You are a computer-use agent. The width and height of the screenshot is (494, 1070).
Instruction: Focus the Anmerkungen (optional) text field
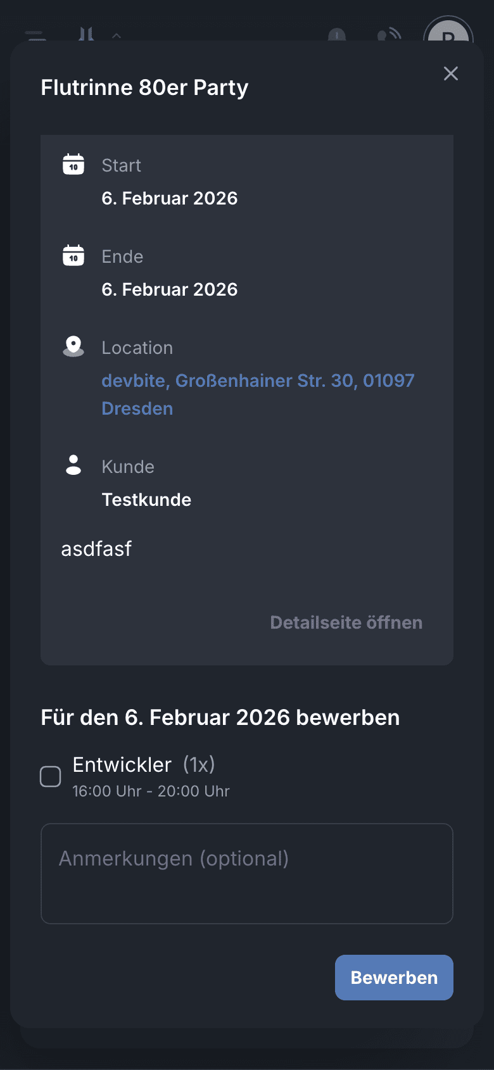click(x=247, y=874)
